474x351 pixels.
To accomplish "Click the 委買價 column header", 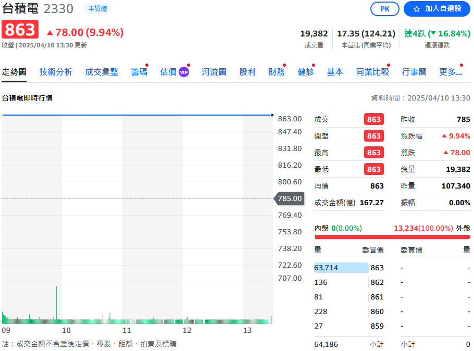I will (x=373, y=250).
